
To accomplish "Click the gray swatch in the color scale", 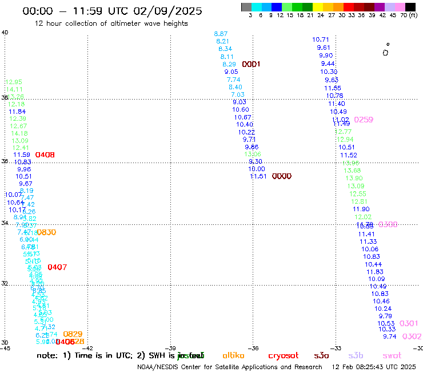I will (x=246, y=7).
